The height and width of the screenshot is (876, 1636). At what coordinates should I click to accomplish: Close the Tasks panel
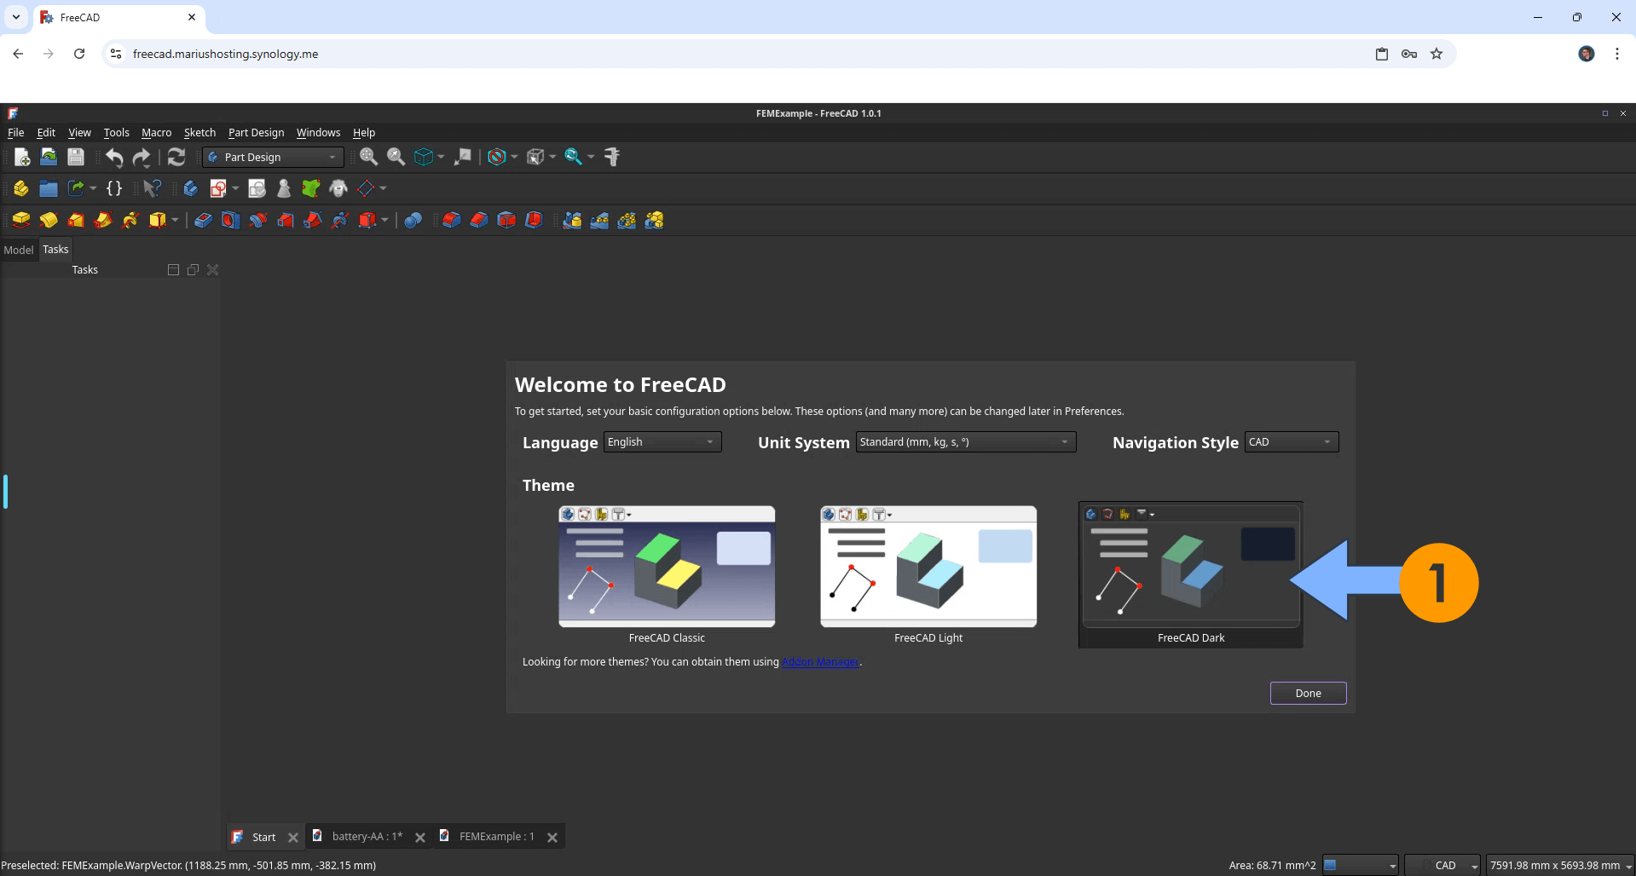[x=213, y=270]
